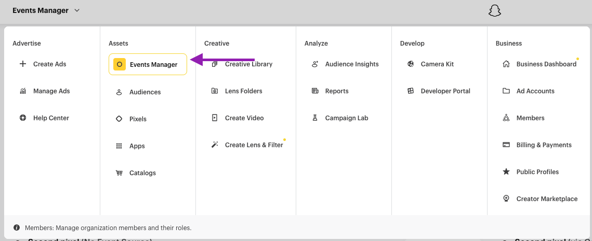This screenshot has width=592, height=241.
Task: Open Lens Folders
Action: 244,91
